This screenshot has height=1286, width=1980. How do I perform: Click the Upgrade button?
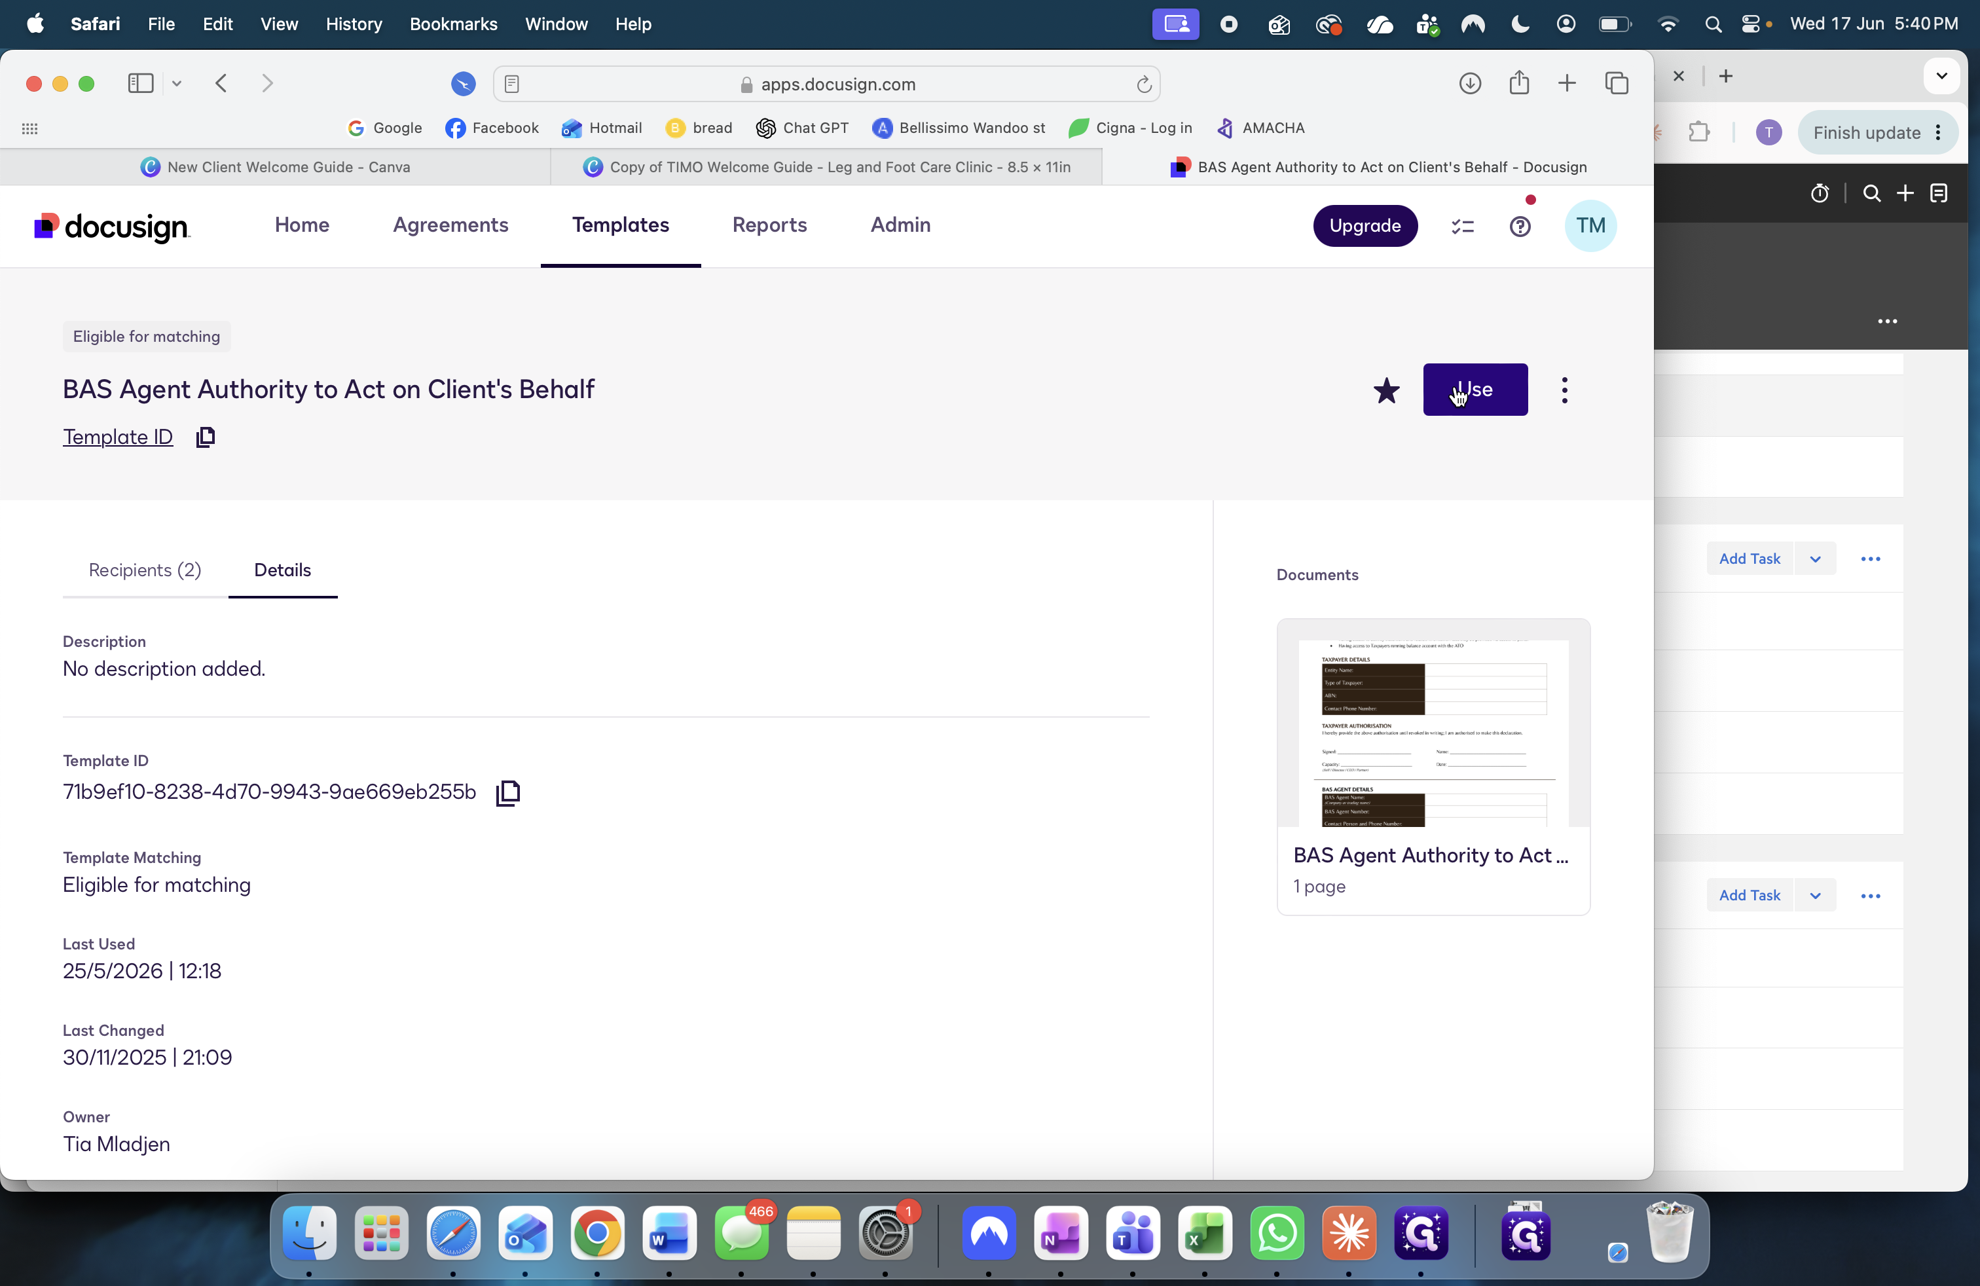coord(1365,225)
